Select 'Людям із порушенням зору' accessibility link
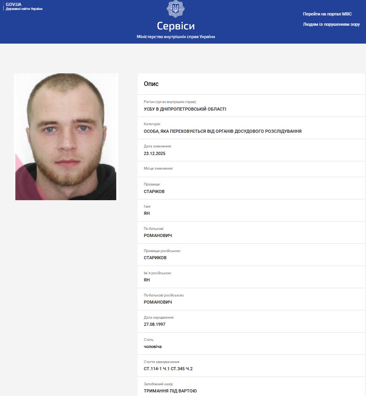 [x=331, y=24]
